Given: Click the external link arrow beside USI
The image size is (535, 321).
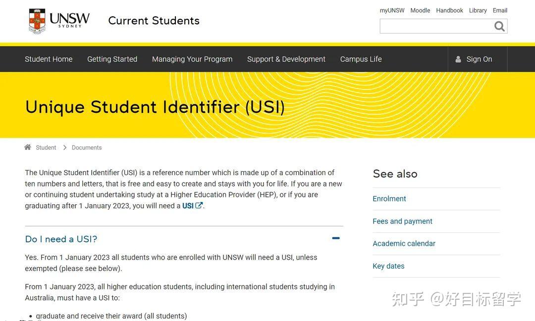Looking at the screenshot, I should pos(198,205).
